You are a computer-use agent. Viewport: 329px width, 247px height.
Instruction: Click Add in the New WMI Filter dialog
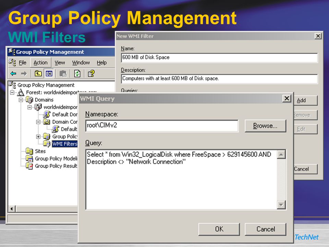pyautogui.click(x=305, y=101)
